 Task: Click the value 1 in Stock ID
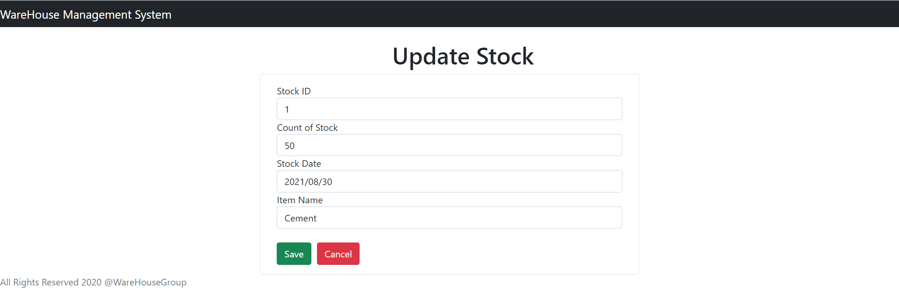287,109
